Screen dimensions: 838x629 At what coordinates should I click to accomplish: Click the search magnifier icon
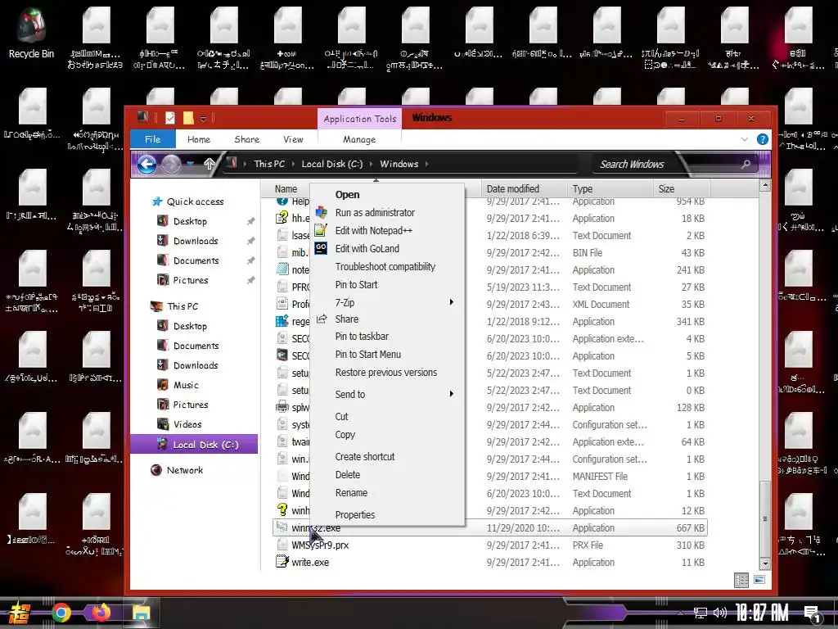746,164
